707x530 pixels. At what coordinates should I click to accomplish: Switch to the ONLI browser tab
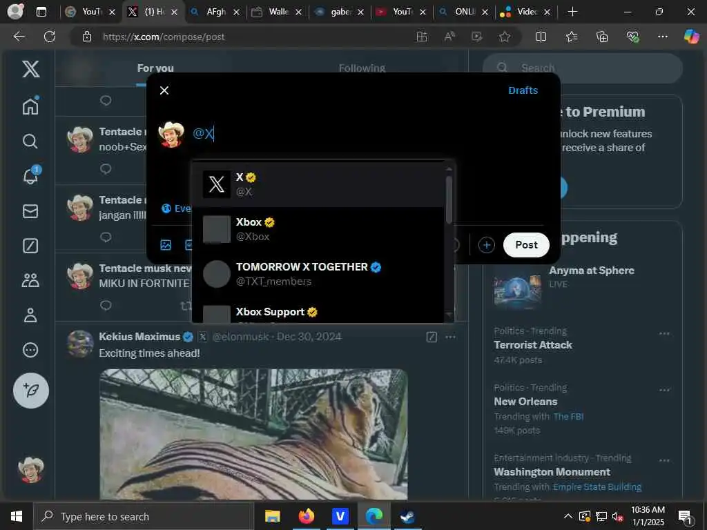[x=464, y=12]
